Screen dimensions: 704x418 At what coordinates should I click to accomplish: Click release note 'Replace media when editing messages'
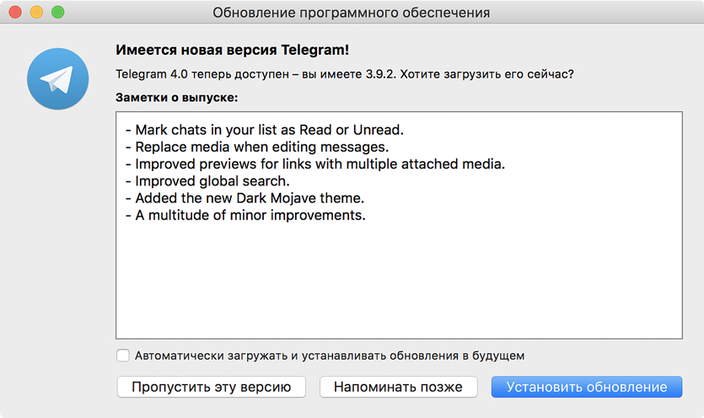pos(255,147)
